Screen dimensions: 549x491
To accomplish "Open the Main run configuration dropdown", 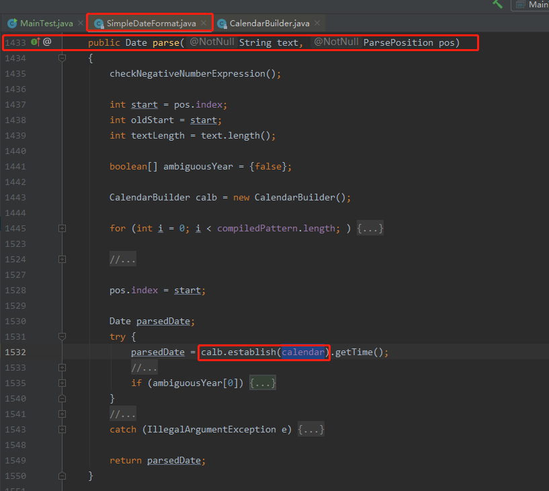I will (x=530, y=5).
